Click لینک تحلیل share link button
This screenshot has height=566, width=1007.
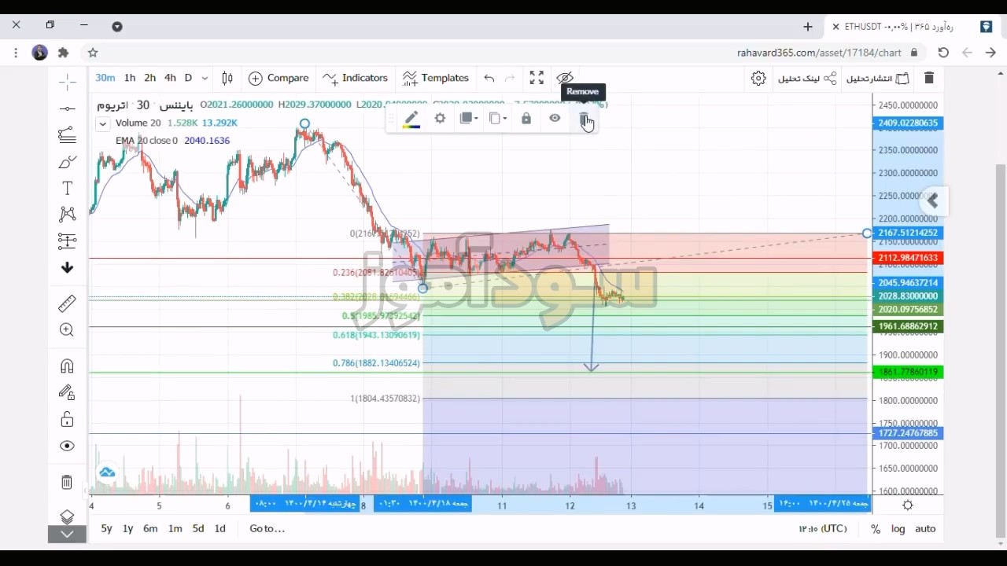(x=807, y=78)
